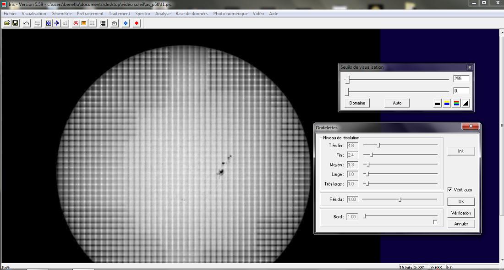Viewport: 504px width, 270px height.
Task: Click the Init. button in Ondelettes
Action: [461, 151]
